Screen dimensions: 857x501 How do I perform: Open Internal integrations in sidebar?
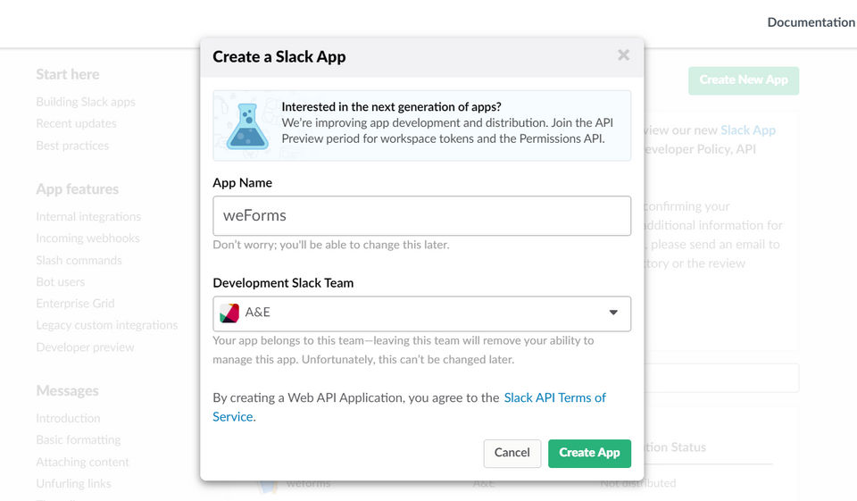(x=88, y=217)
